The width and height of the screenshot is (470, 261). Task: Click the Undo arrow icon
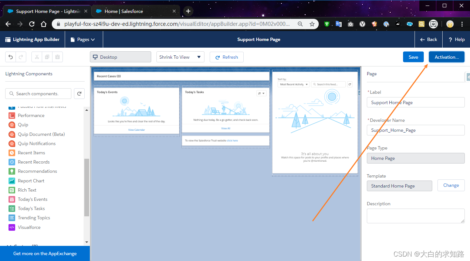pyautogui.click(x=10, y=57)
